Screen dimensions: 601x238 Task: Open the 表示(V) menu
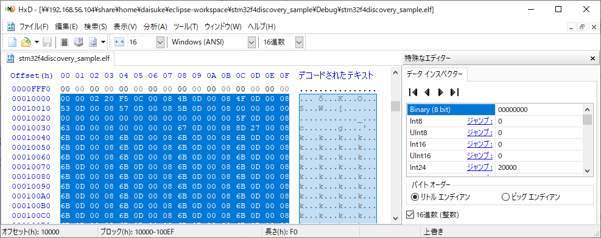125,27
